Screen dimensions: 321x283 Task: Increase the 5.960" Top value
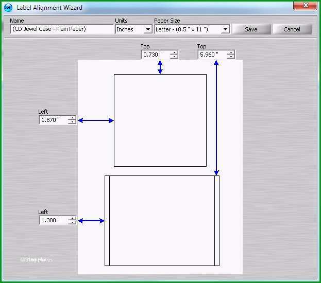[231, 52]
